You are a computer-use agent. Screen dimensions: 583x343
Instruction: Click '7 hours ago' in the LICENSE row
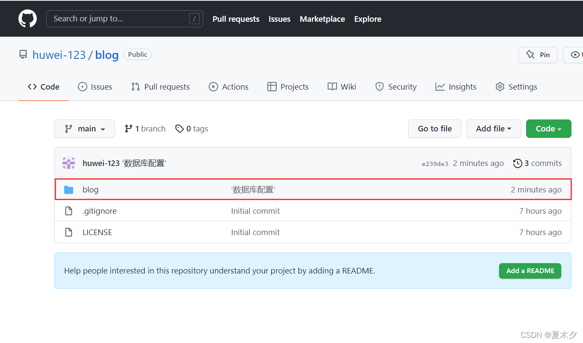[541, 233]
